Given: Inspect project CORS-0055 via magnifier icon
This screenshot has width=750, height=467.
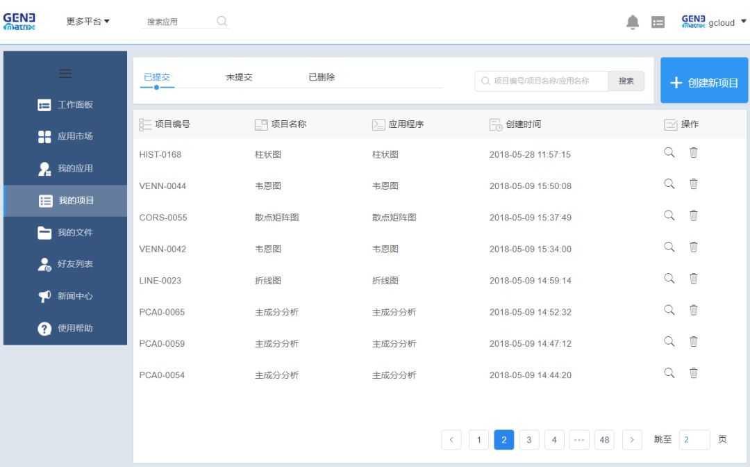Looking at the screenshot, I should click(669, 215).
